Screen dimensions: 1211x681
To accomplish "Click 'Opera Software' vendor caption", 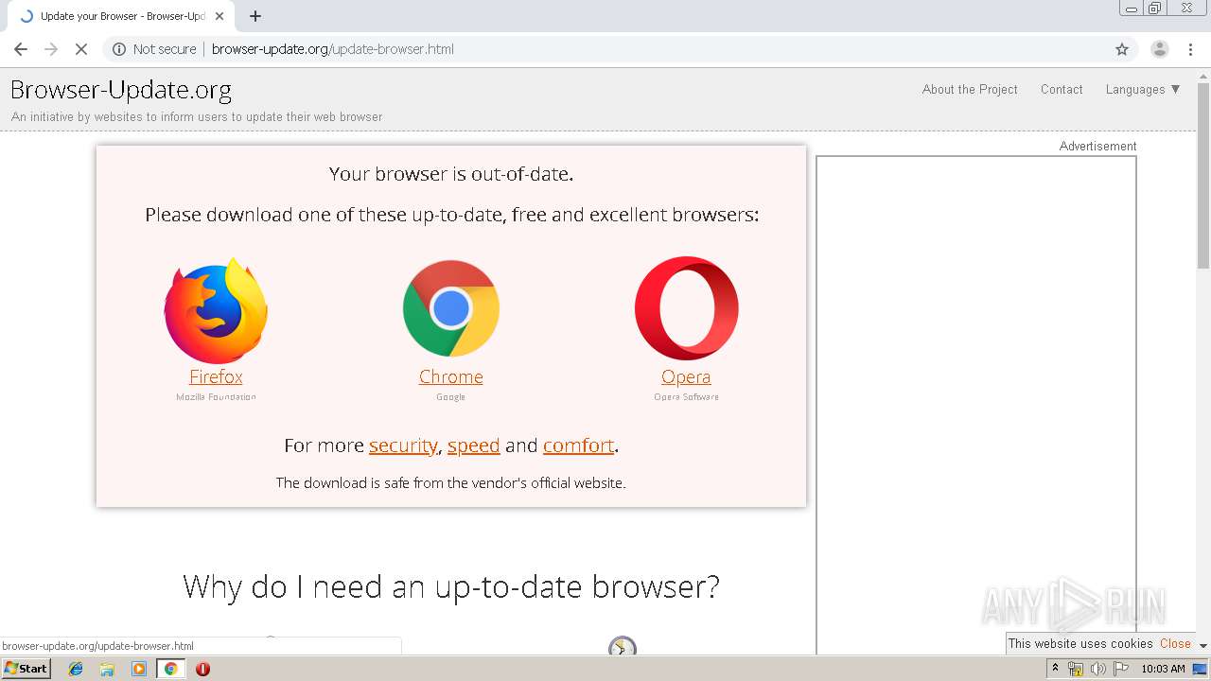I will click(x=686, y=397).
